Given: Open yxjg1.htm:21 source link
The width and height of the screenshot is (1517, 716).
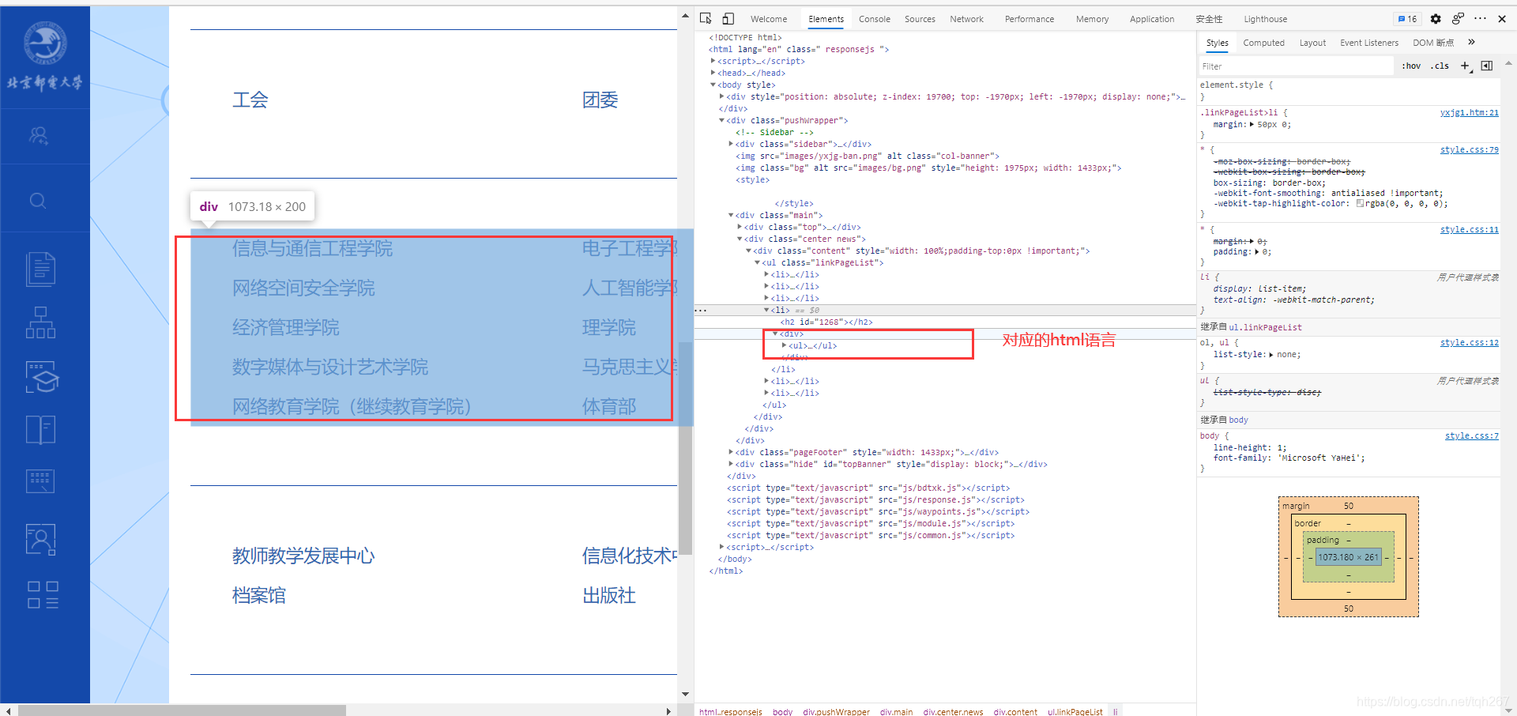Looking at the screenshot, I should coord(1469,113).
